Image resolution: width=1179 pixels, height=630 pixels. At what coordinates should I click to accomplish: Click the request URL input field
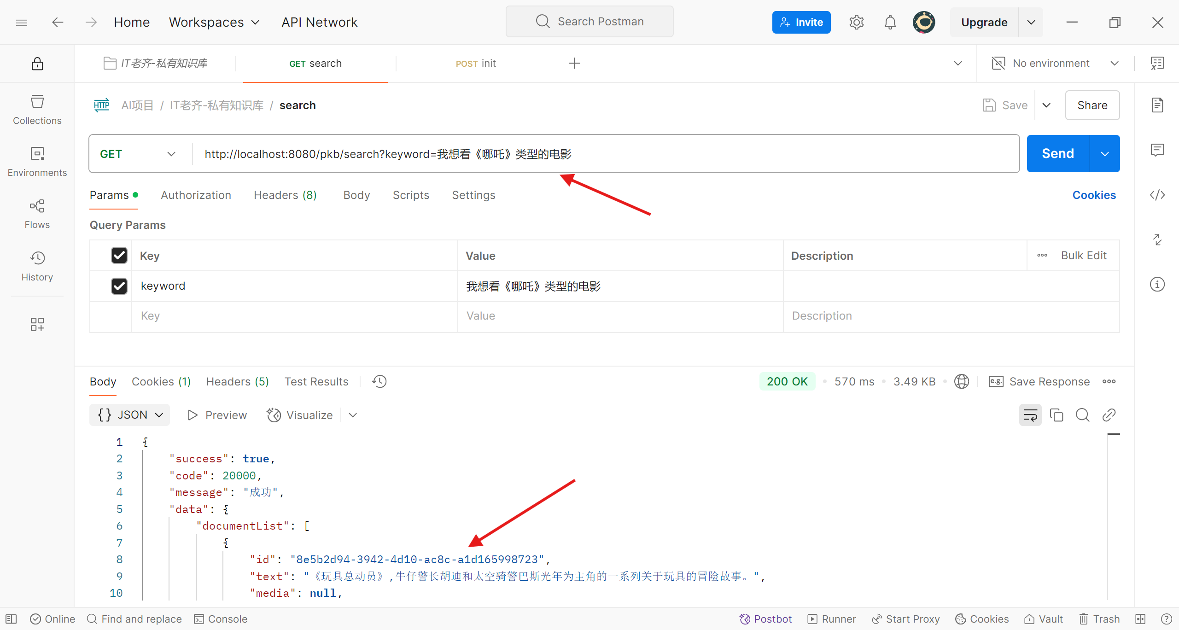click(599, 154)
